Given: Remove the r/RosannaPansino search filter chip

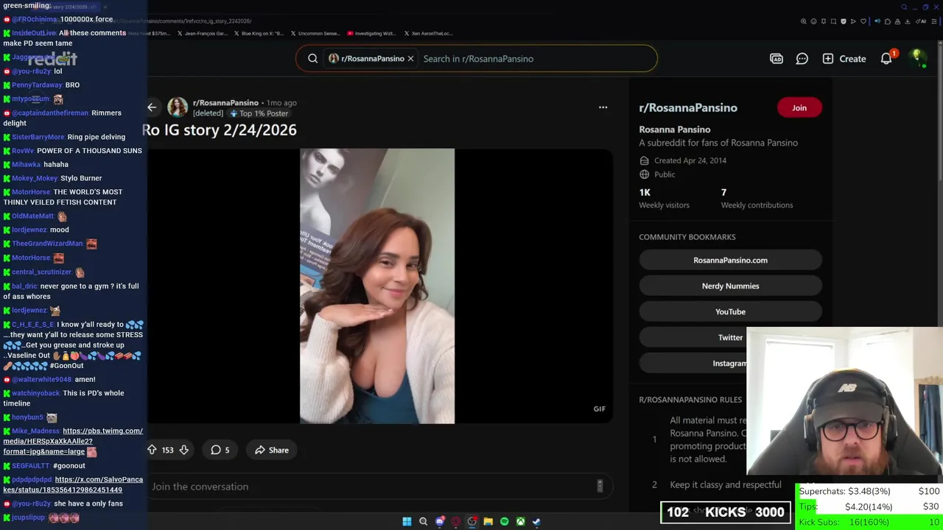Looking at the screenshot, I should tap(410, 59).
